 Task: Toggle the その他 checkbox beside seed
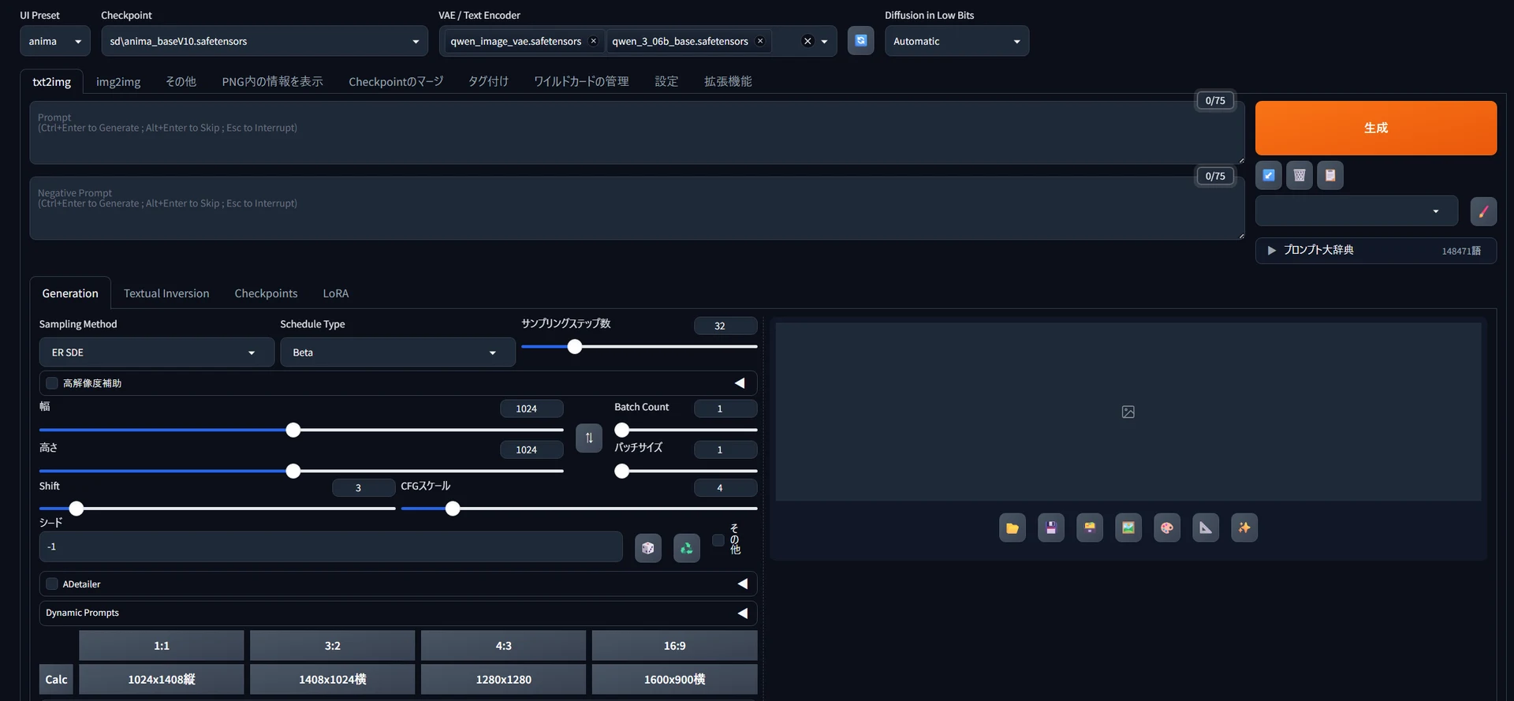point(718,540)
